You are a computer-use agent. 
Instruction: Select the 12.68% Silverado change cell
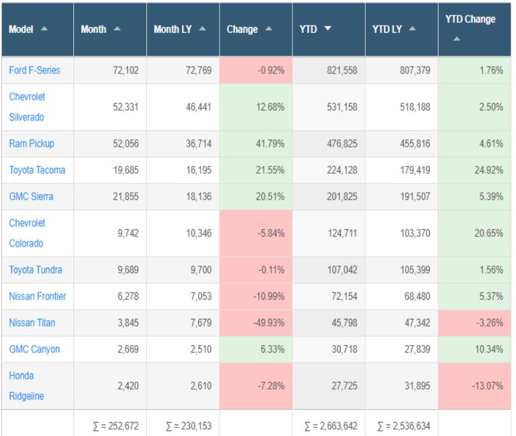[x=256, y=107]
